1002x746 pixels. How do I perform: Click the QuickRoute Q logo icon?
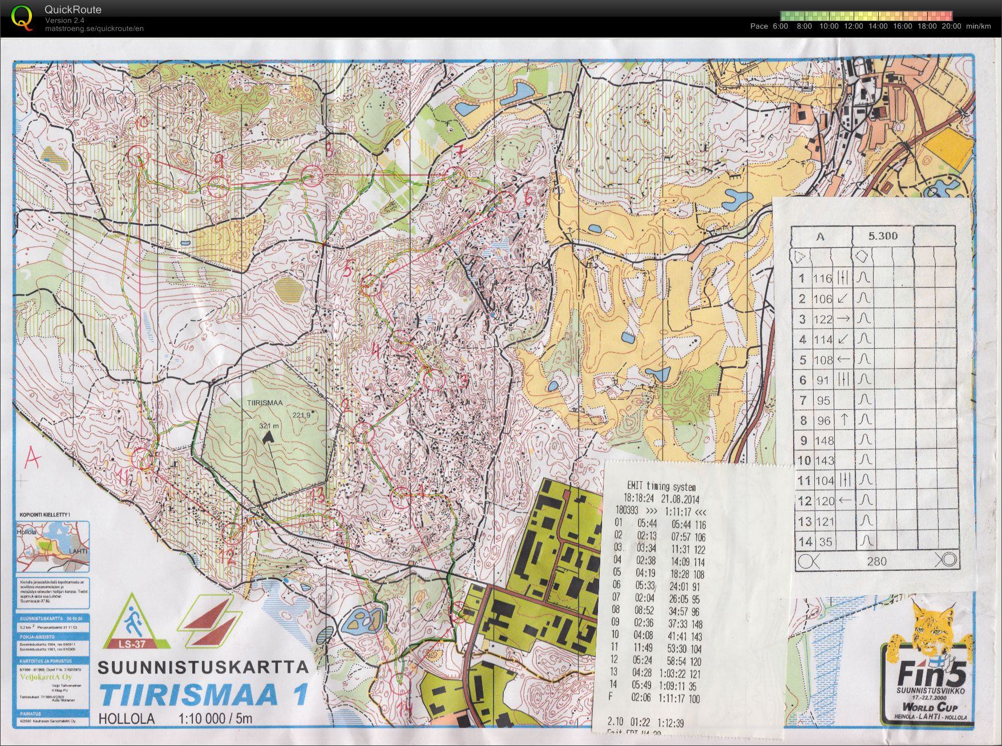click(22, 17)
